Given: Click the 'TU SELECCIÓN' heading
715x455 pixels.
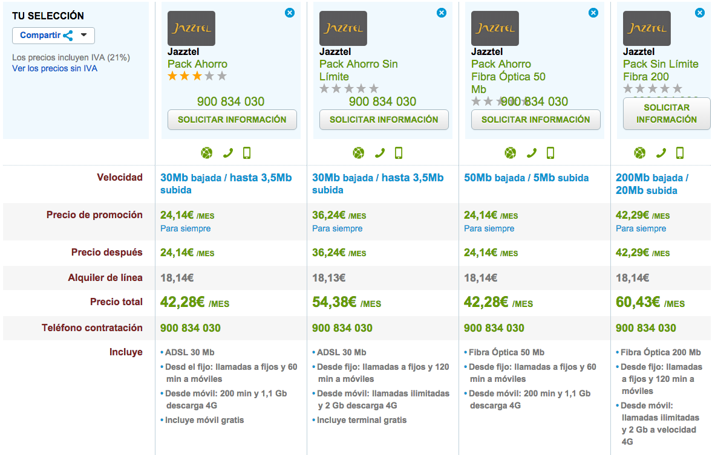Looking at the screenshot, I should pyautogui.click(x=48, y=16).
